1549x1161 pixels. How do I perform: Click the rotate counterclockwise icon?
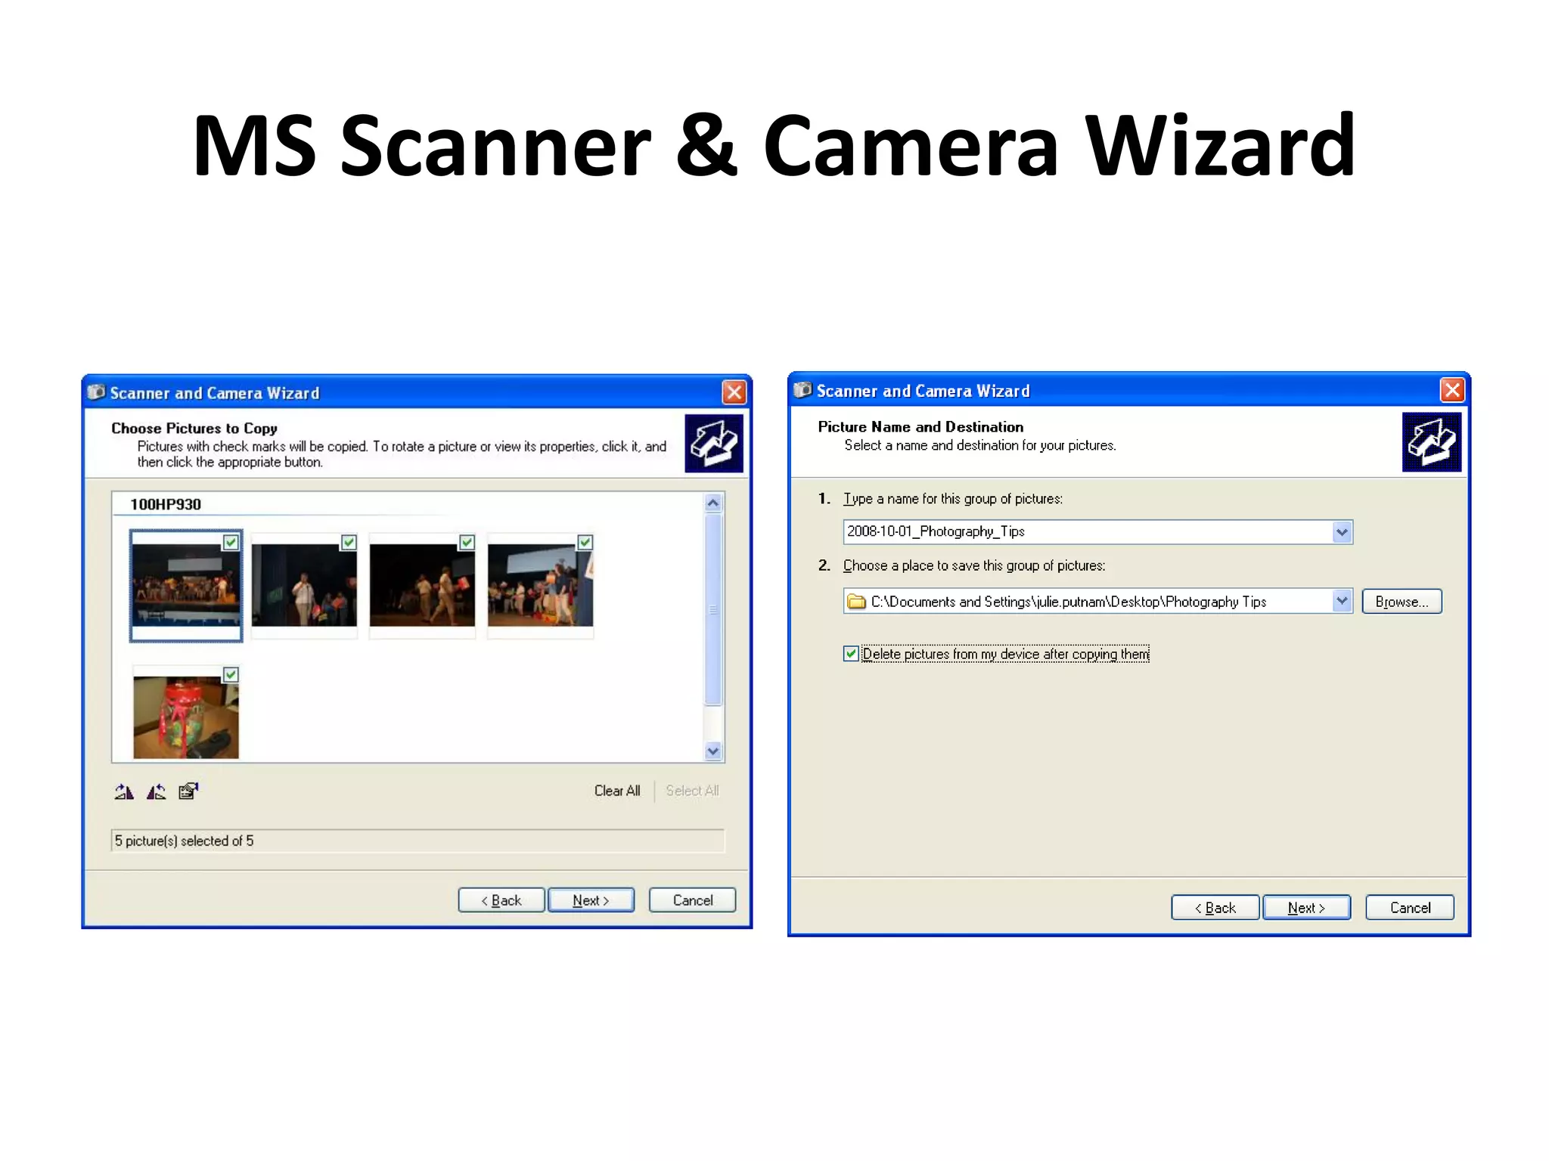coord(157,791)
